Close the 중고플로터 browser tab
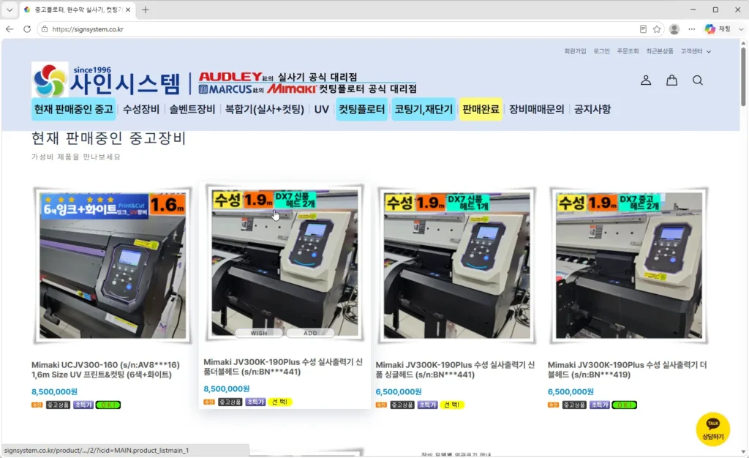This screenshot has height=458, width=749. point(128,10)
